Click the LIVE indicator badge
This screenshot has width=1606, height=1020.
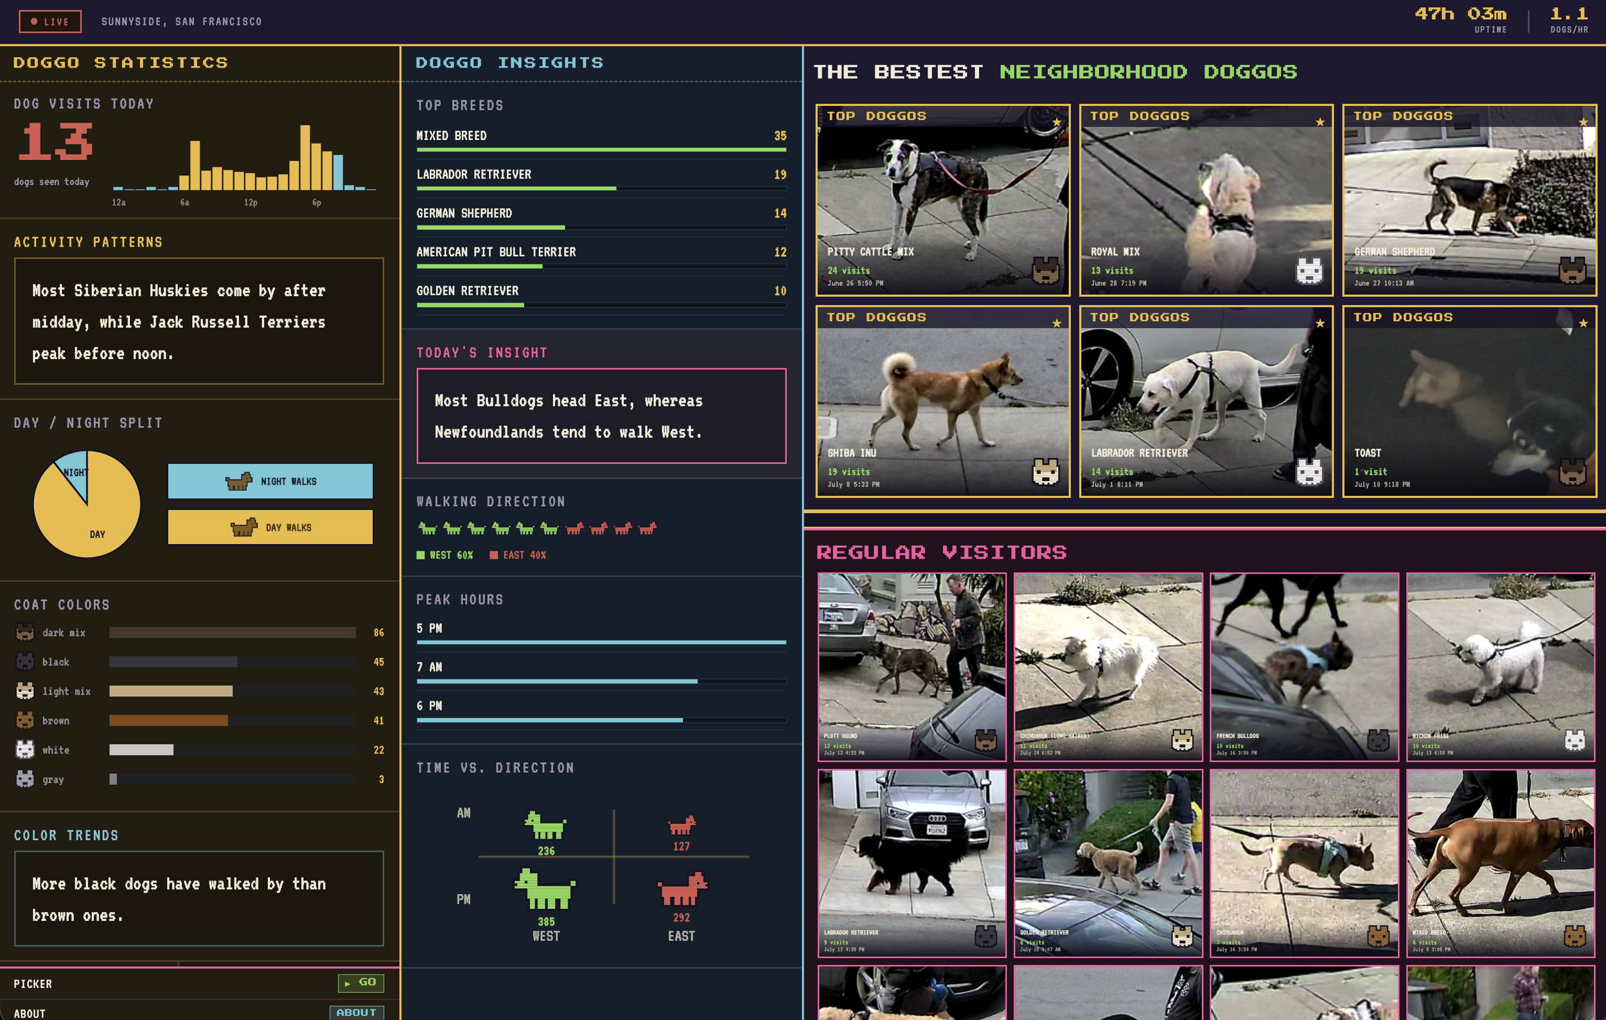coord(50,21)
